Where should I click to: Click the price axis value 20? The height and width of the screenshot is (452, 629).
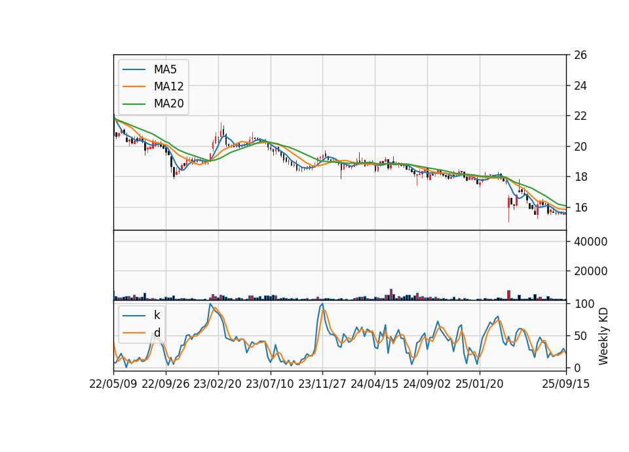tap(580, 146)
